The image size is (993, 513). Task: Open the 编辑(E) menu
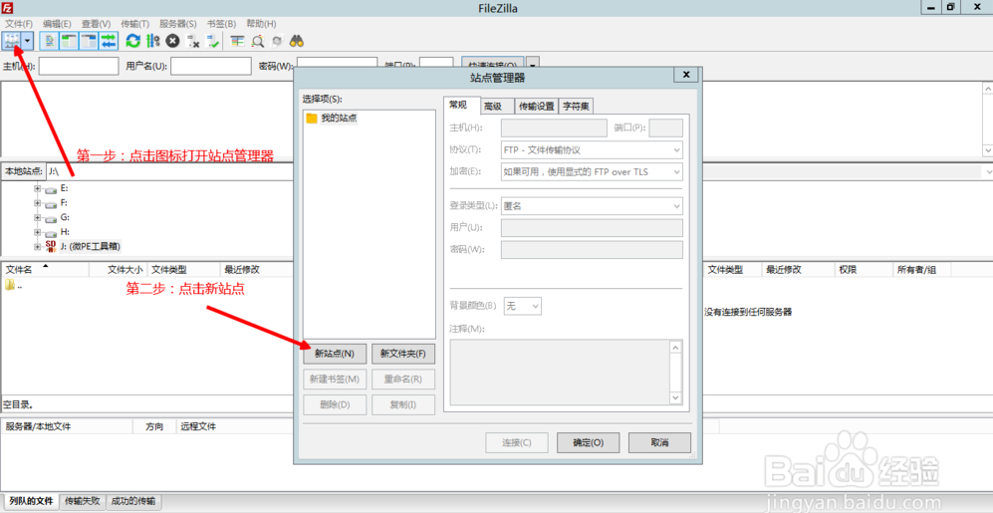(57, 24)
